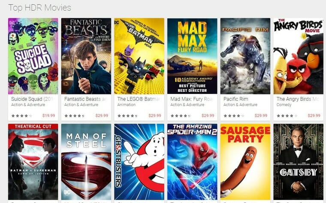Click the $19.99 price for Suicide Squad
The image size is (326, 203).
[48, 115]
